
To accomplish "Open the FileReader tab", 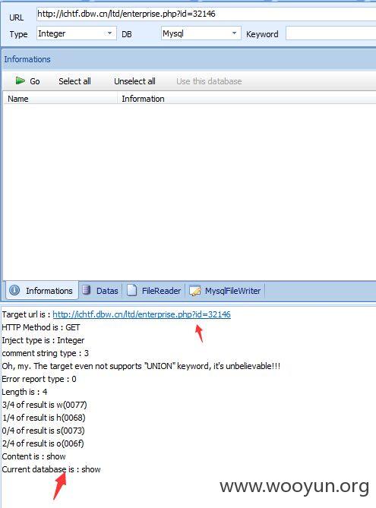I will click(154, 290).
